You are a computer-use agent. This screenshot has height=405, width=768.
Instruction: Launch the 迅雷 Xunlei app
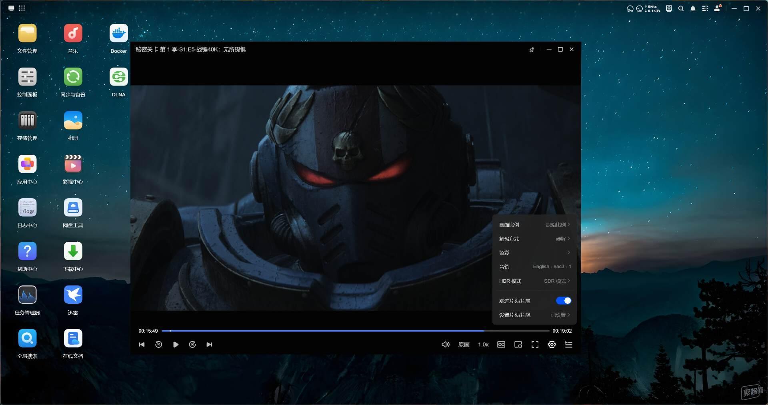pyautogui.click(x=73, y=295)
